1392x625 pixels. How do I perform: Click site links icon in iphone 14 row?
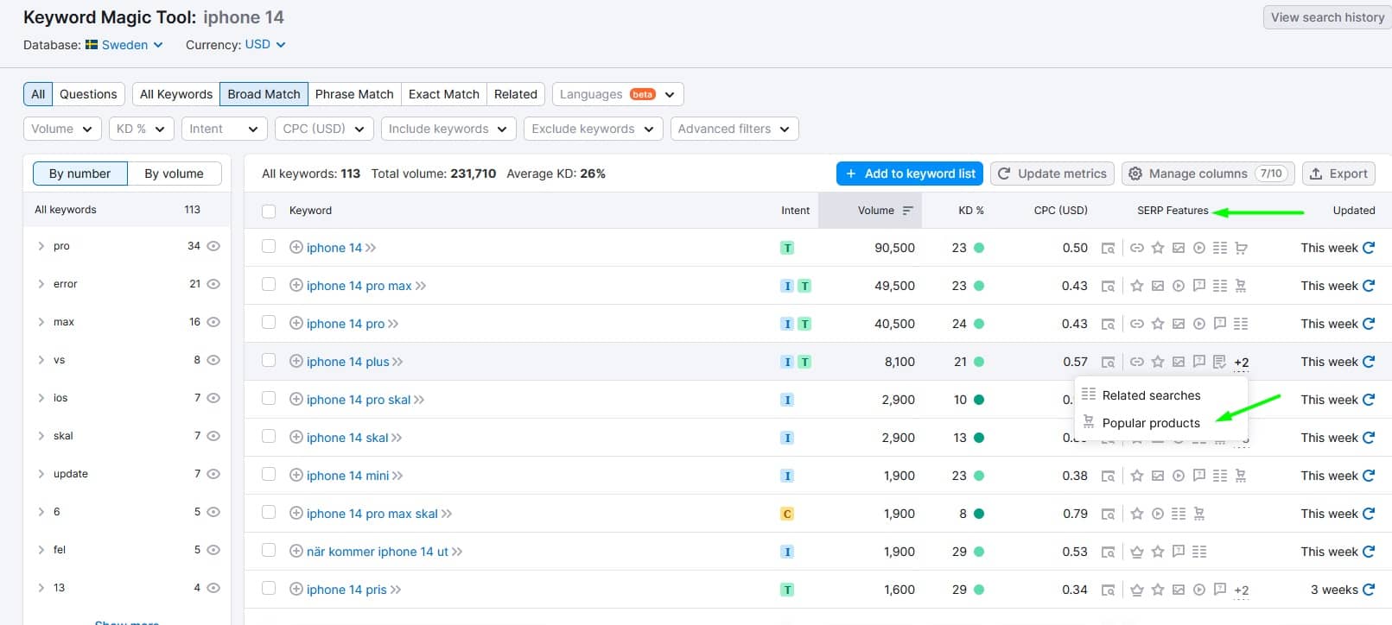1137,248
